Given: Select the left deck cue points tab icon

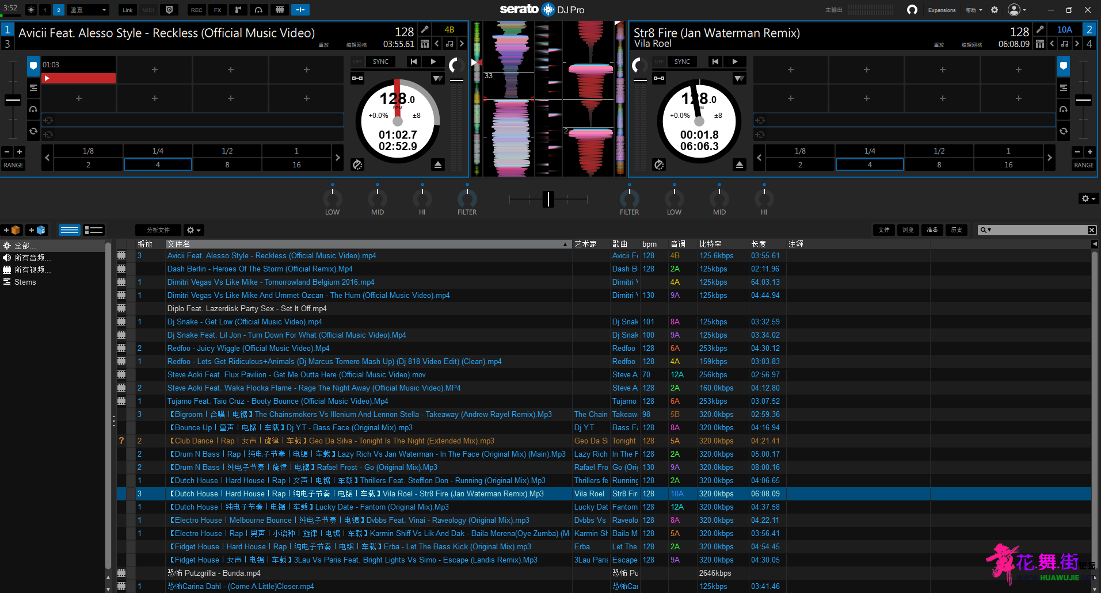Looking at the screenshot, I should pyautogui.click(x=33, y=66).
